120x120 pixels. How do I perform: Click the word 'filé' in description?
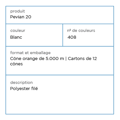click(x=35, y=89)
